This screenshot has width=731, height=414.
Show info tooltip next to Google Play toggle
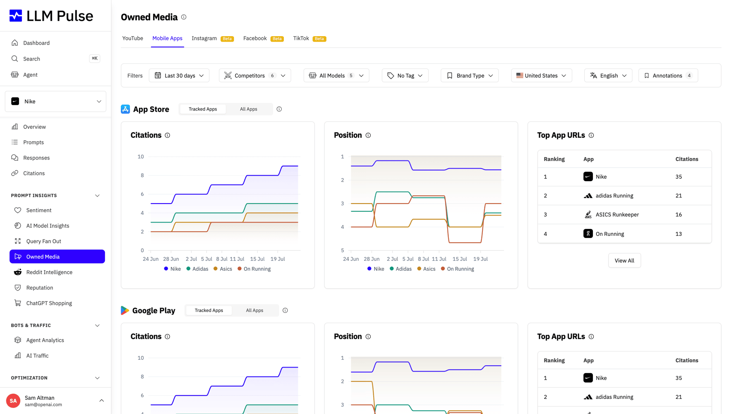[x=285, y=310]
